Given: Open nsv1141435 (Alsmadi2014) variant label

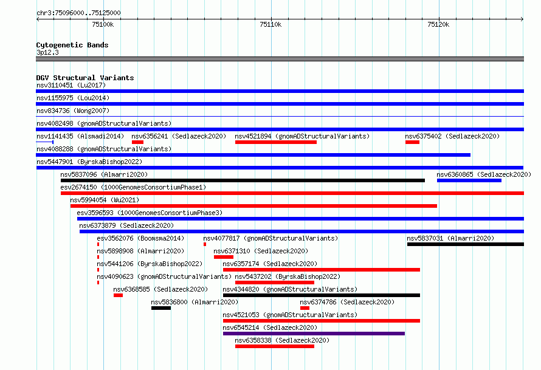Looking at the screenshot, I should pos(80,136).
